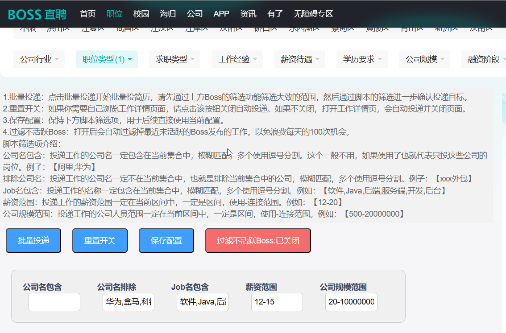Click the 2.重置开关 instruction line
506x333 pixels.
click(235, 109)
